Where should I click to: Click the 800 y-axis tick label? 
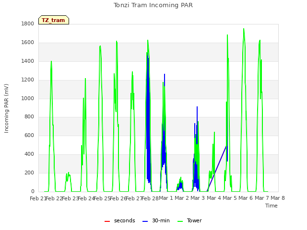tap(29, 117)
